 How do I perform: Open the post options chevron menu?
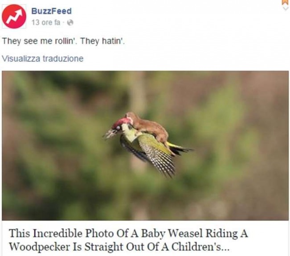point(286,8)
